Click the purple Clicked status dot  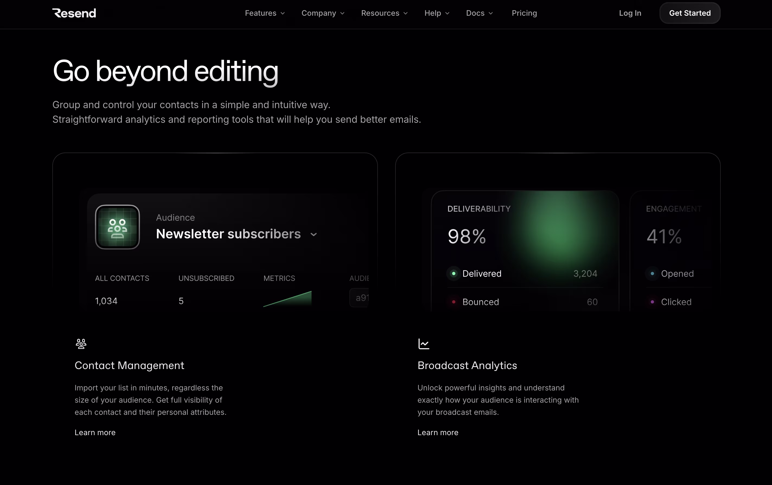[x=652, y=302]
